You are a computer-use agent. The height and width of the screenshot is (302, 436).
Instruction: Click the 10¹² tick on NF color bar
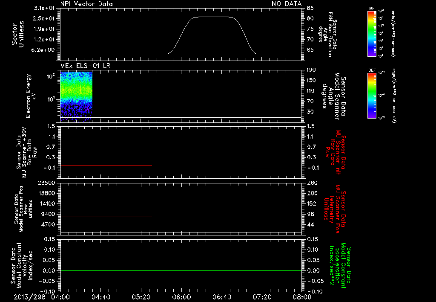[x=381, y=11]
